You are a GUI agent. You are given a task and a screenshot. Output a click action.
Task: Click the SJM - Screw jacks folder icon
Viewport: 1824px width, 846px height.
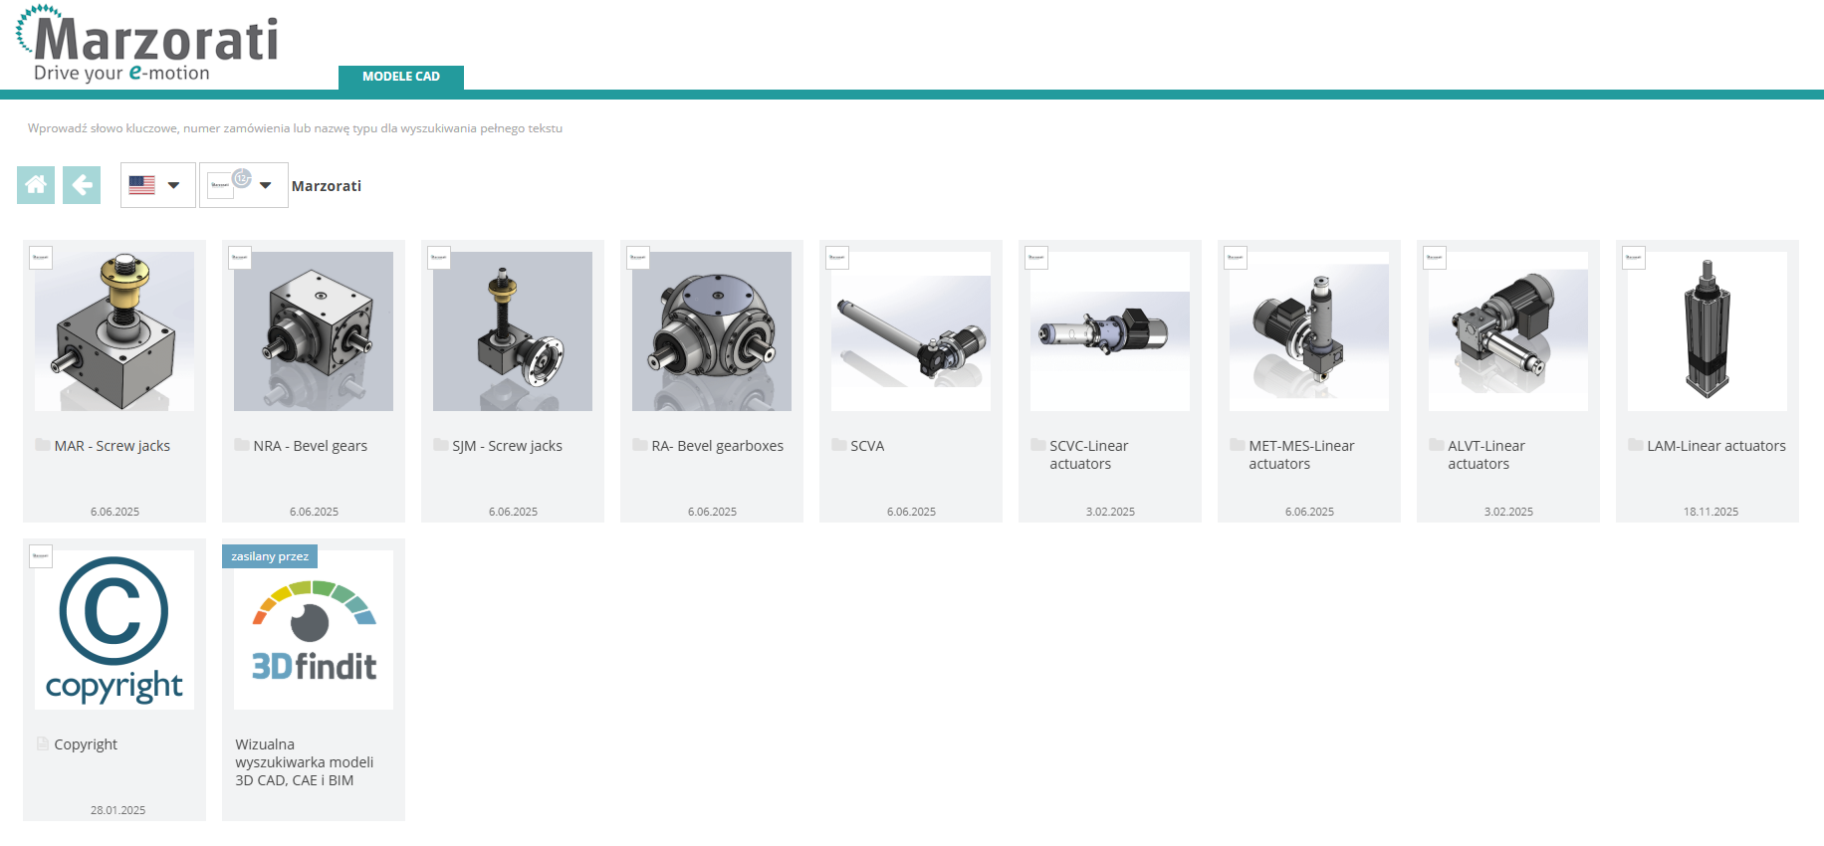(441, 445)
